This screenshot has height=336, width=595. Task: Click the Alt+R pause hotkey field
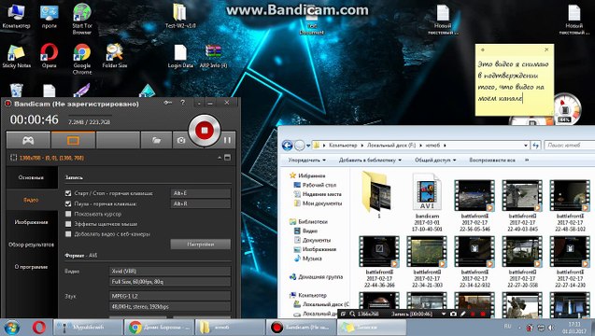[200, 203]
